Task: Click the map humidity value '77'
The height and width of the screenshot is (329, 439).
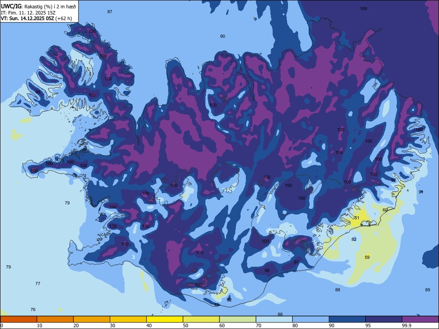Action: pyautogui.click(x=38, y=284)
